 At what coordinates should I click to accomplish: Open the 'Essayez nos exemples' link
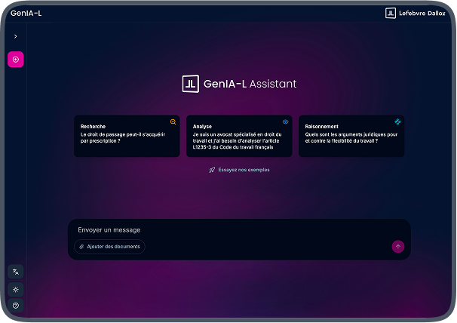click(240, 170)
